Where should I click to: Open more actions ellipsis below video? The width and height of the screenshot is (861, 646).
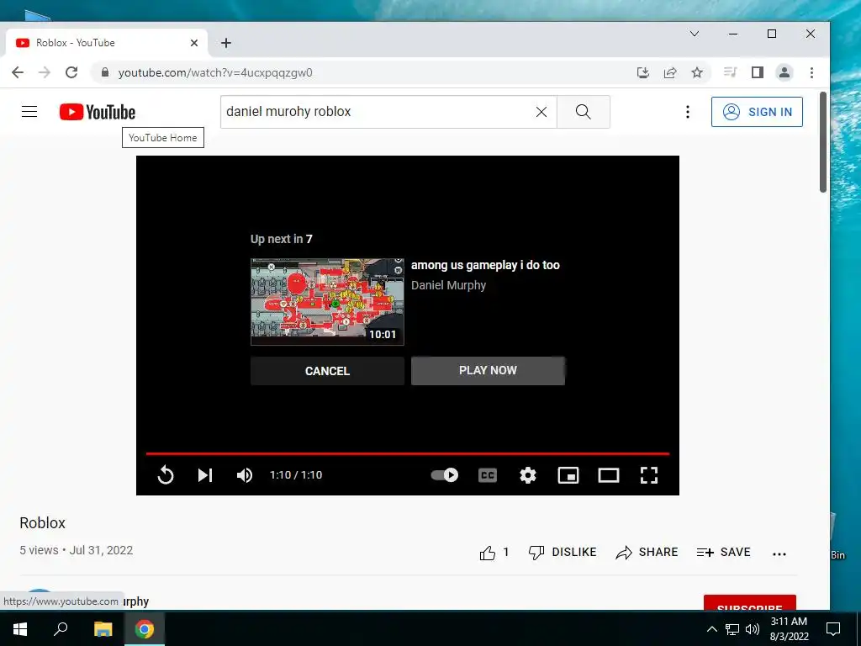tap(779, 553)
